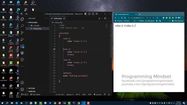Run the PHP file with the play button

pyautogui.click(x=99, y=18)
